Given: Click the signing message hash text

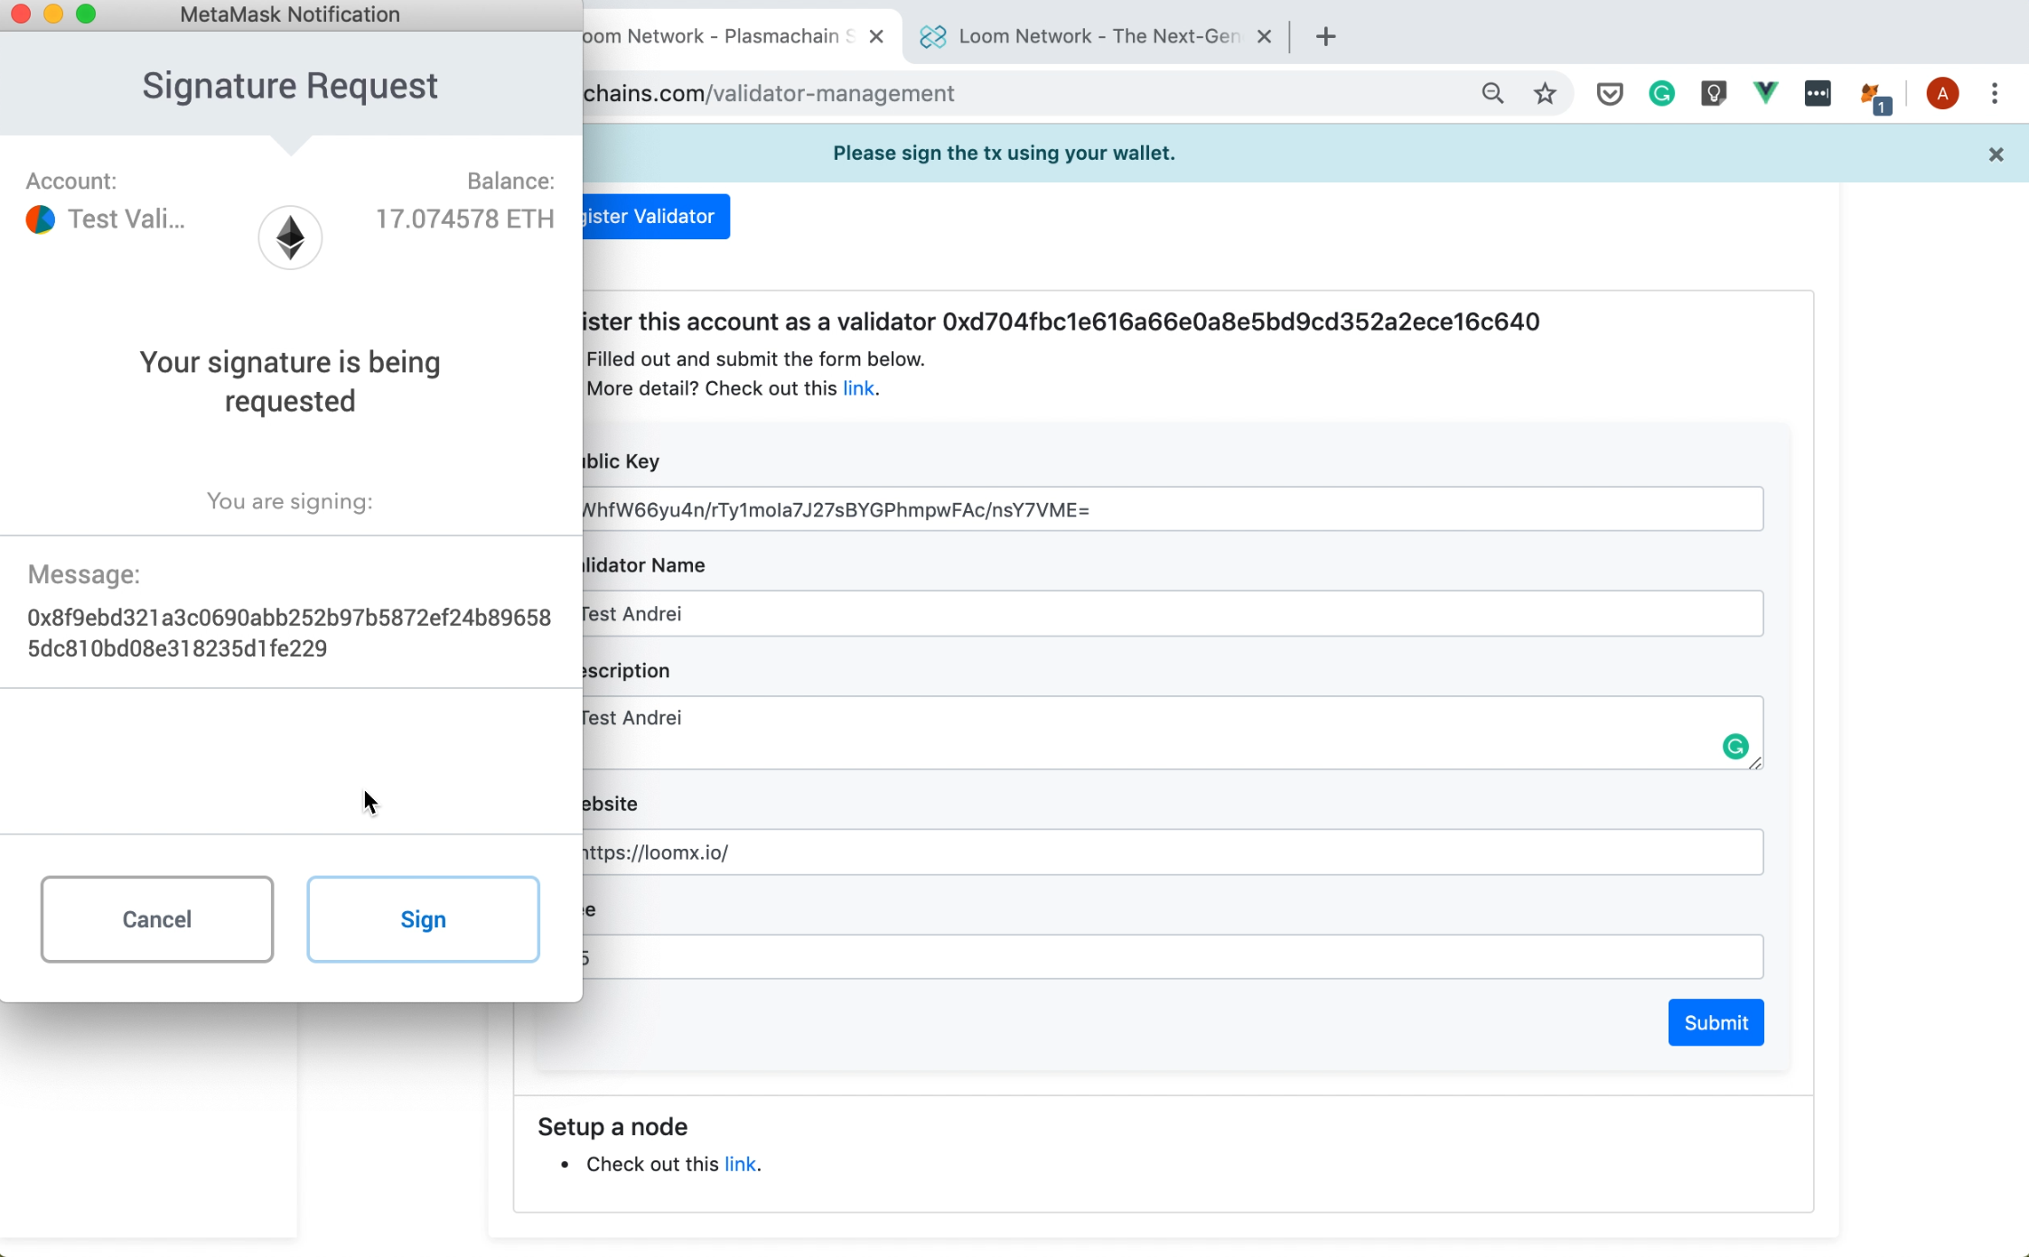Looking at the screenshot, I should [x=289, y=633].
